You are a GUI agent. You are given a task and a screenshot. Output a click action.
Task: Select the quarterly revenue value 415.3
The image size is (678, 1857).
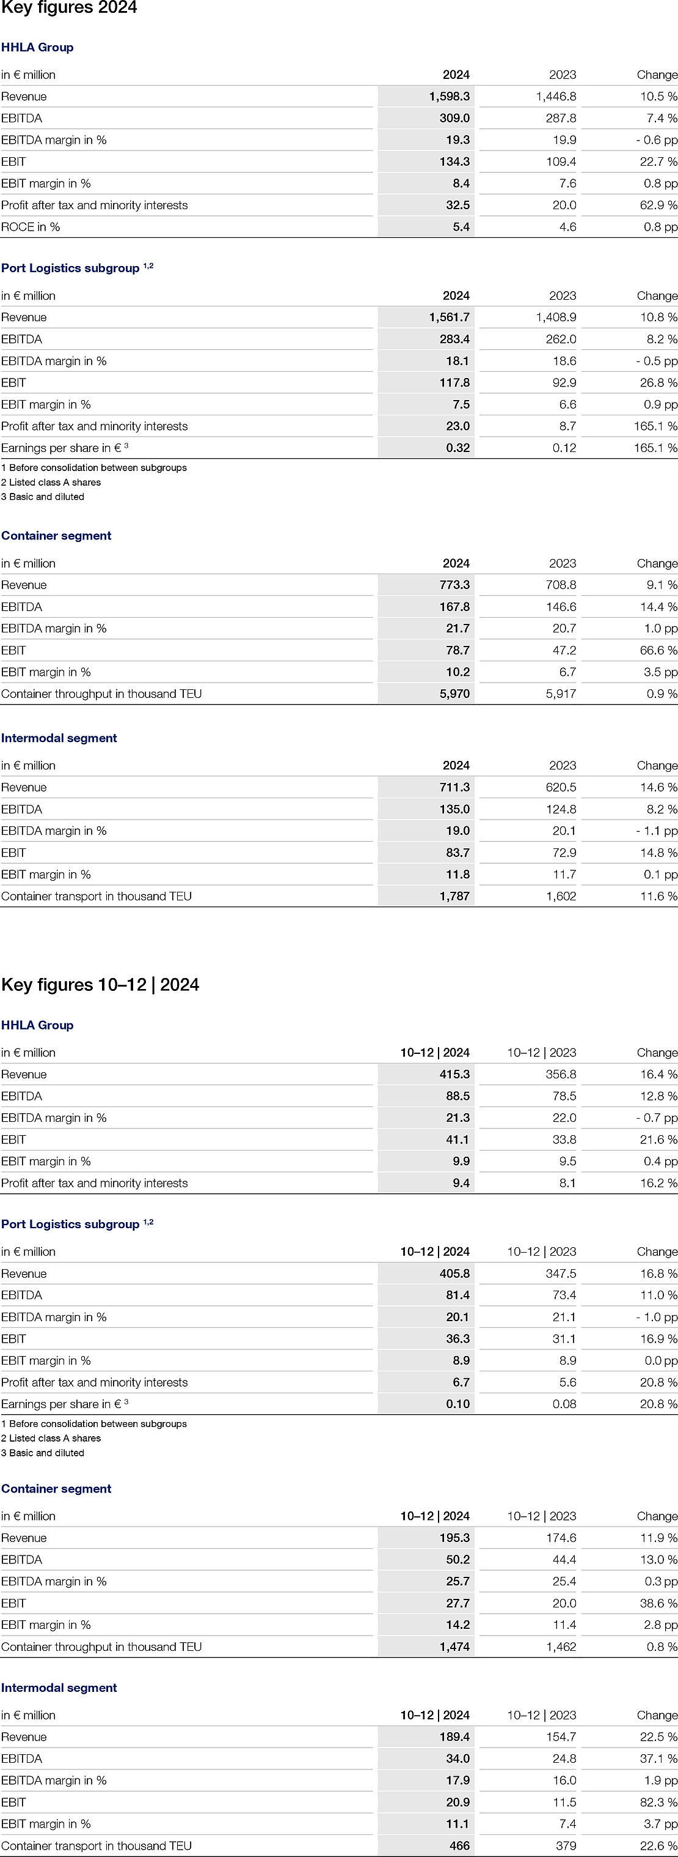454,1074
